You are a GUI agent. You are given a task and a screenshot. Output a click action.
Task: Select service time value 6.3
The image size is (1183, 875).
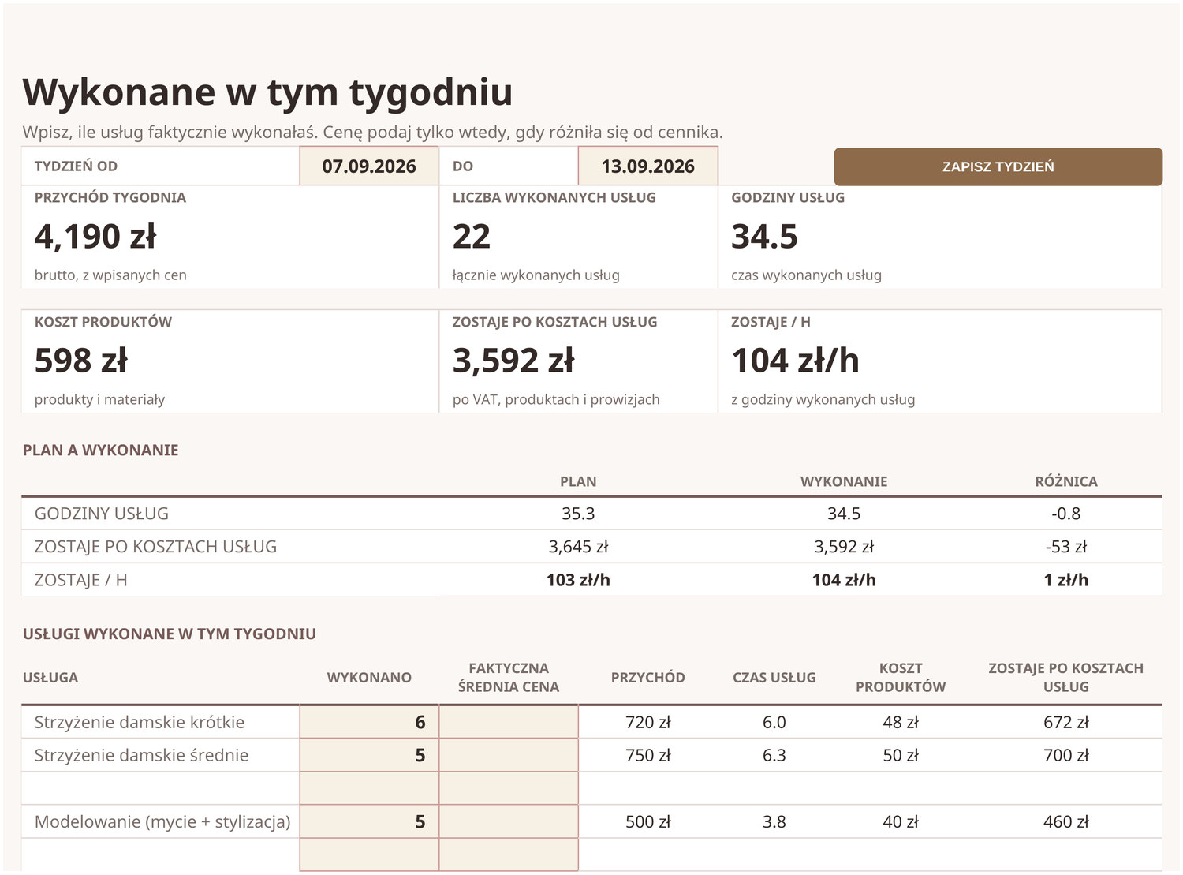pos(774,755)
